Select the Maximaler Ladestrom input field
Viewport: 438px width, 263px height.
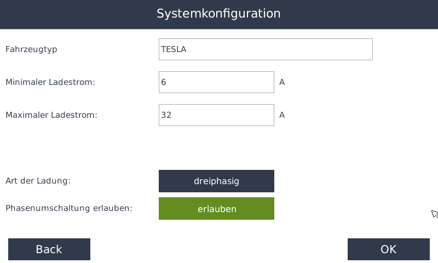tap(216, 115)
